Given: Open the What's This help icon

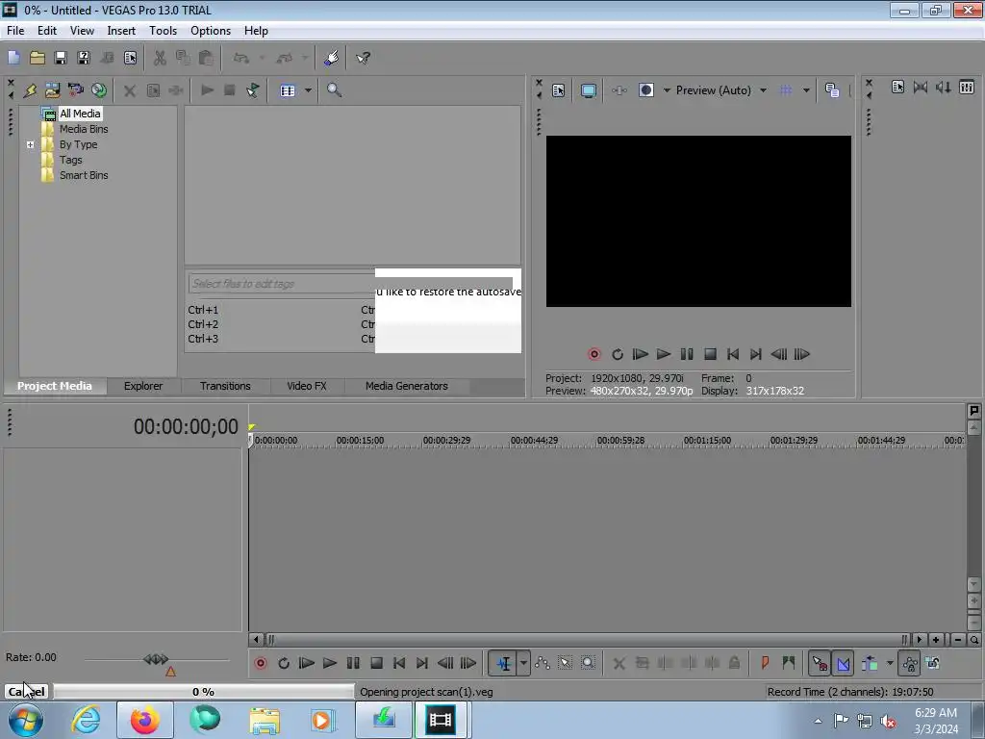Looking at the screenshot, I should click(x=363, y=58).
